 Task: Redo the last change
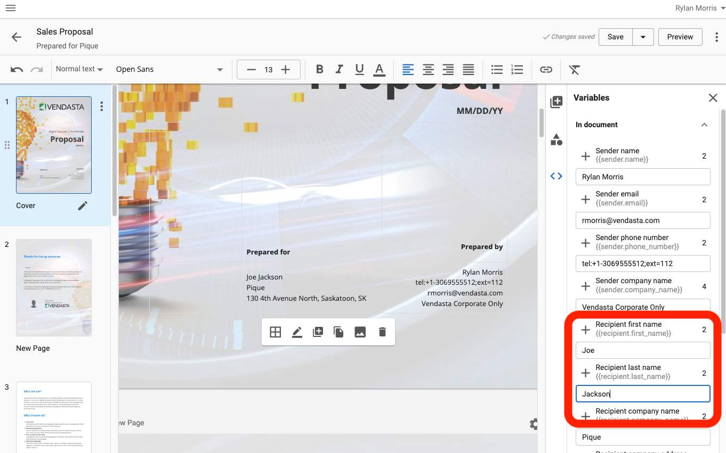(37, 70)
